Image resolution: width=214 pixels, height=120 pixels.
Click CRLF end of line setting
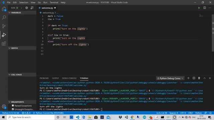pos(191,113)
